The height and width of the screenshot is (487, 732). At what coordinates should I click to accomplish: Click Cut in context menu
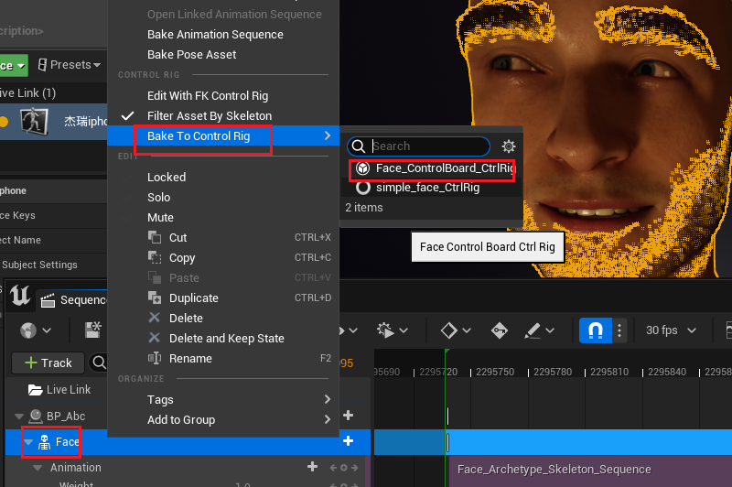click(178, 238)
